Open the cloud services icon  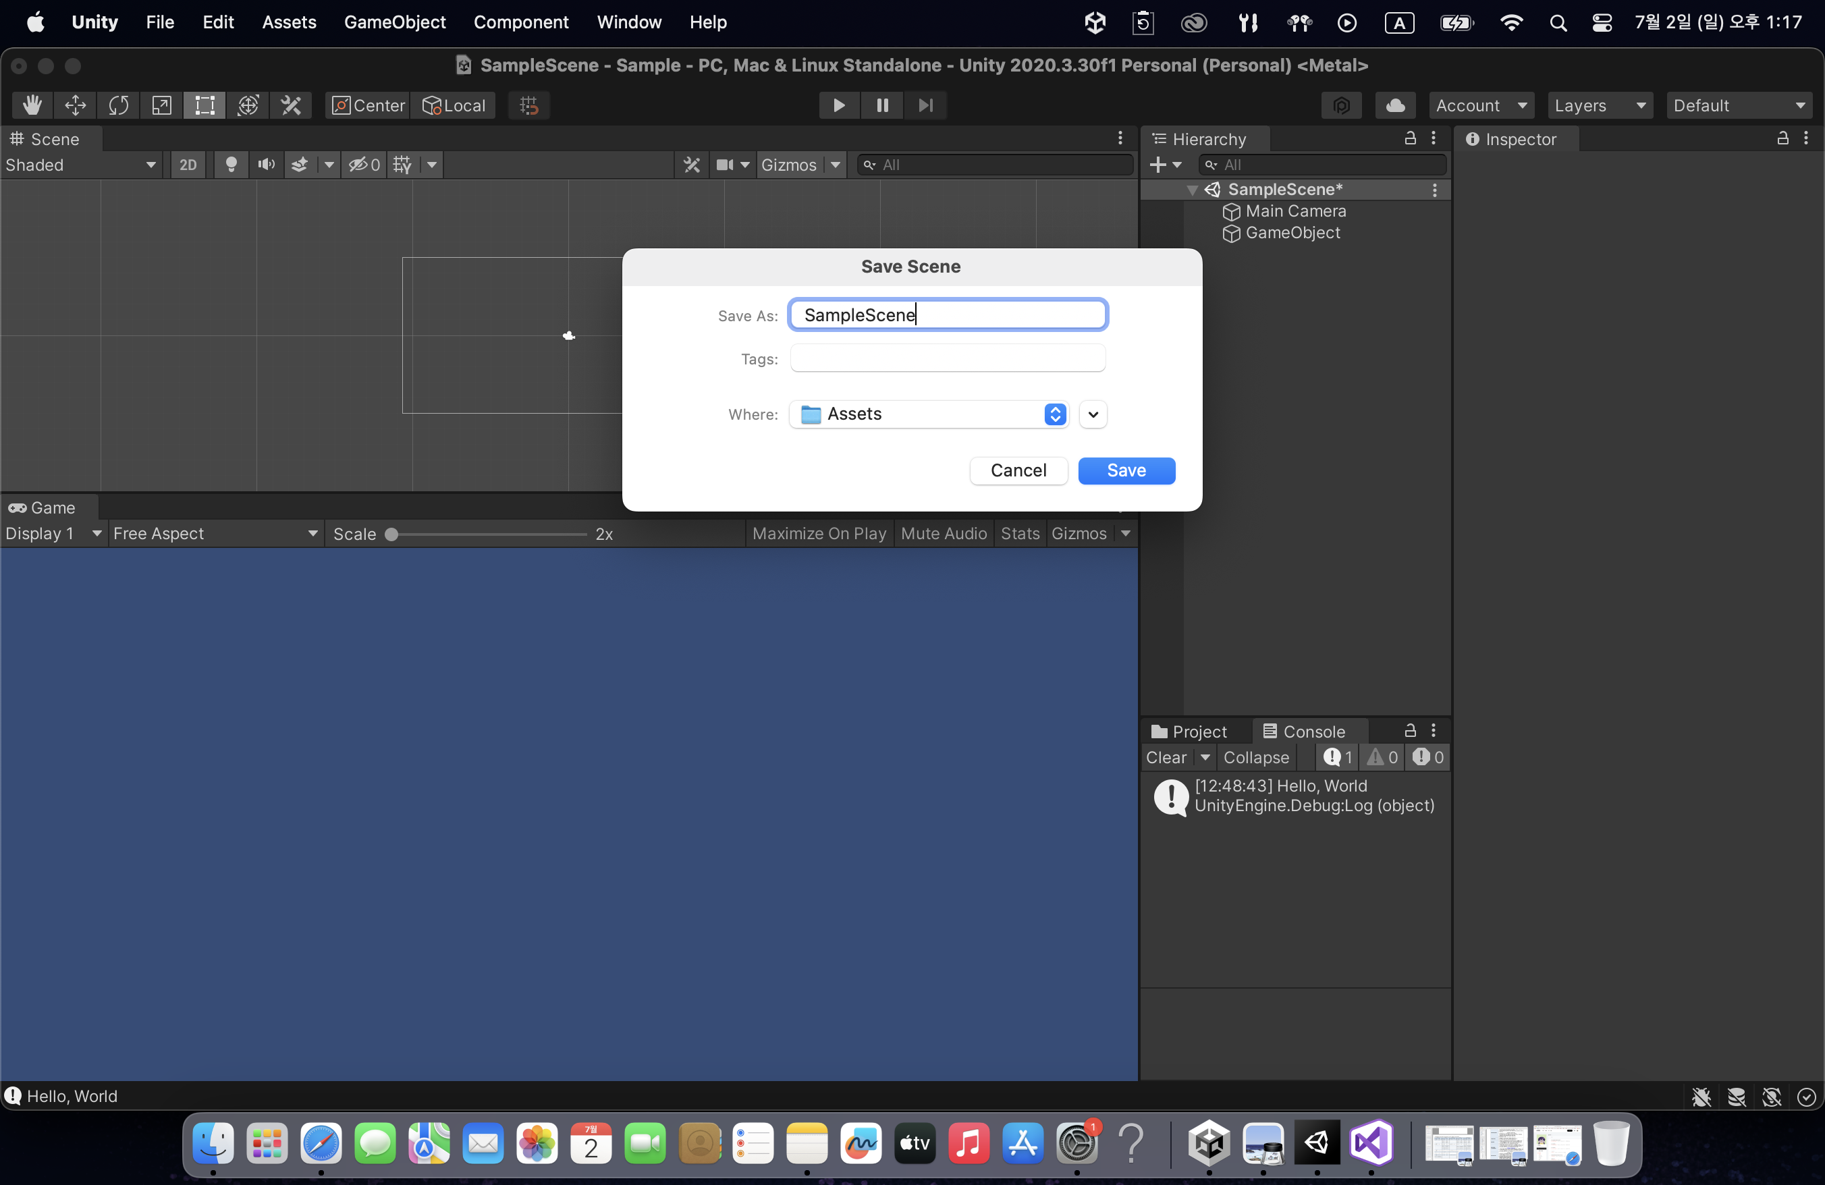pos(1395,105)
